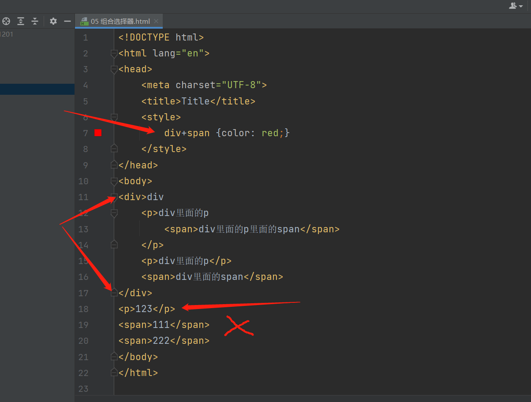Click the <title>Title</title> line
531x402 pixels.
click(x=198, y=101)
